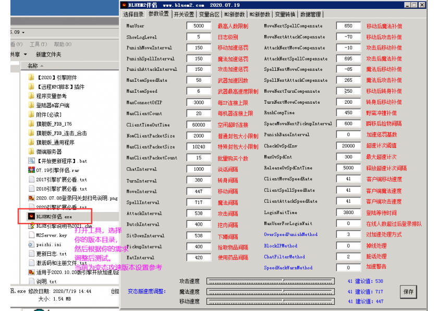
Task: Open the 微端服务器 folder
Action: 48,152
